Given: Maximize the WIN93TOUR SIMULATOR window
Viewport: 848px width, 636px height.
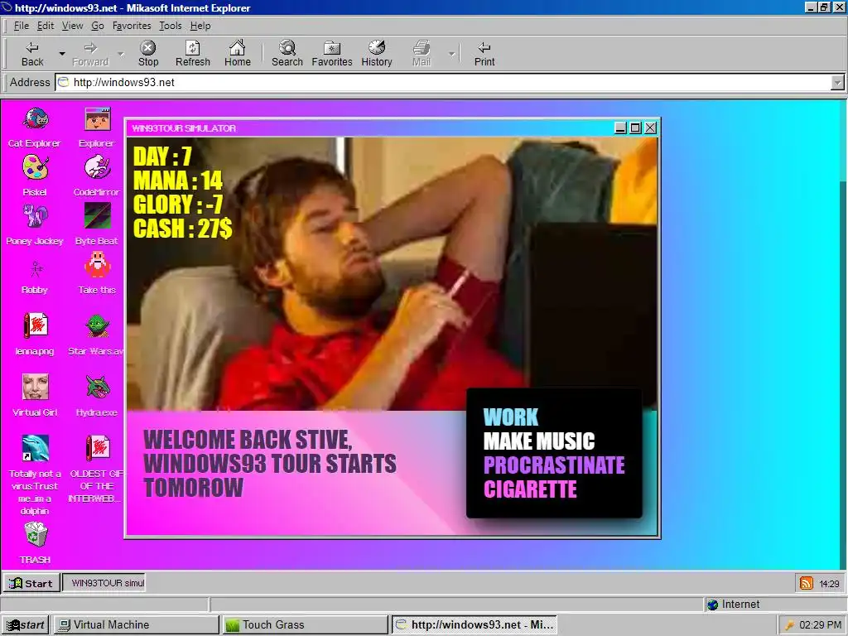Looking at the screenshot, I should 635,128.
